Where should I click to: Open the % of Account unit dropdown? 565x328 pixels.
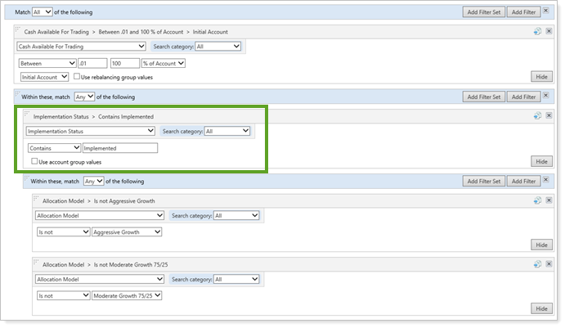click(x=164, y=63)
